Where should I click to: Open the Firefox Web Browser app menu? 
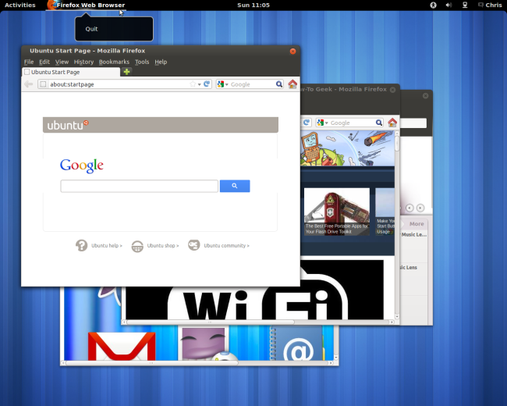[x=86, y=5]
